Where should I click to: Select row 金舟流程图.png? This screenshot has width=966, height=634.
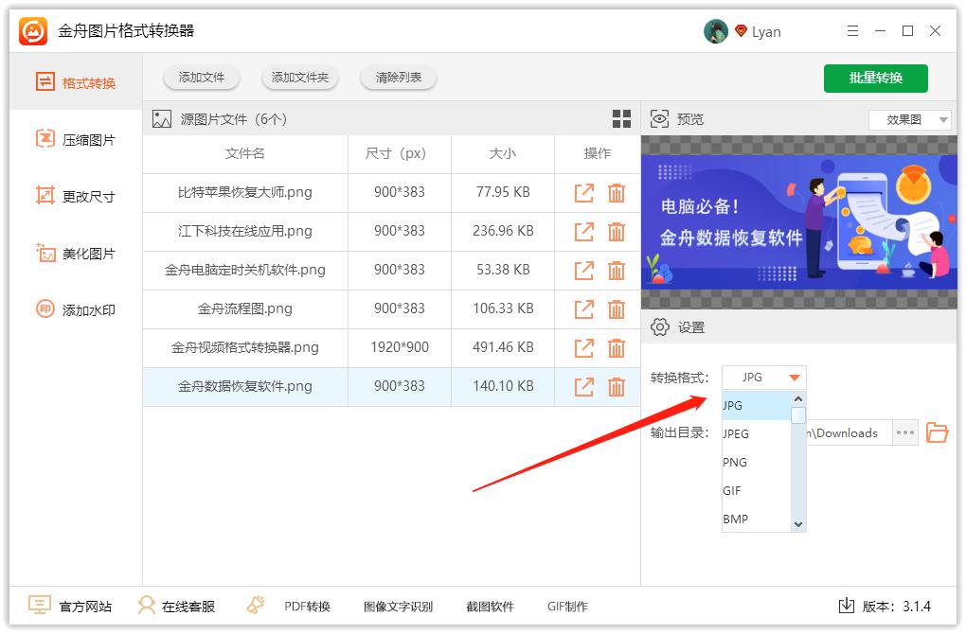(x=391, y=309)
